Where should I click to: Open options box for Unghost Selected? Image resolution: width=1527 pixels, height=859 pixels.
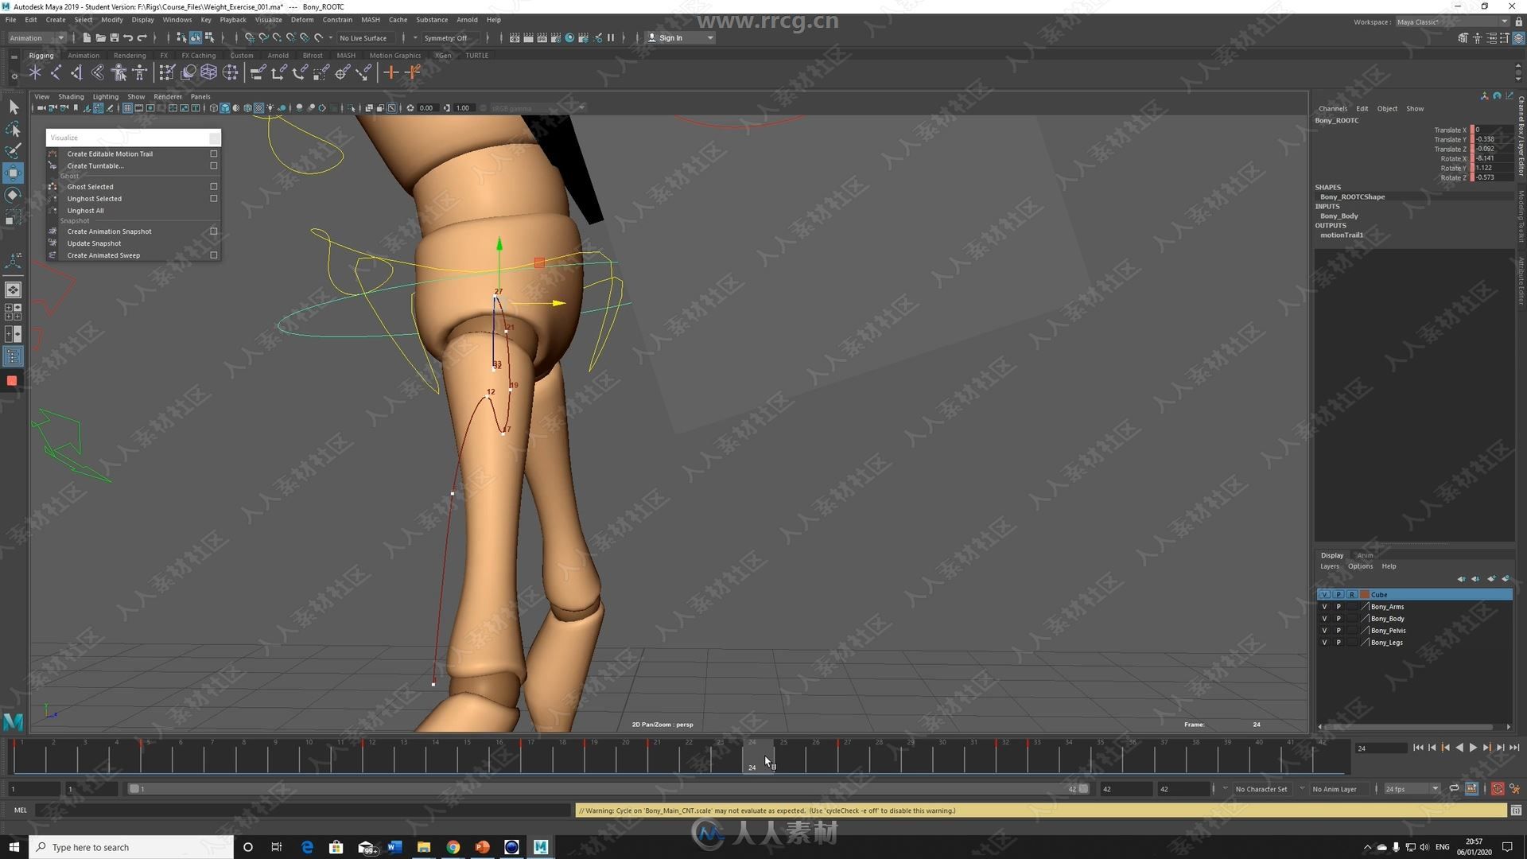213,198
